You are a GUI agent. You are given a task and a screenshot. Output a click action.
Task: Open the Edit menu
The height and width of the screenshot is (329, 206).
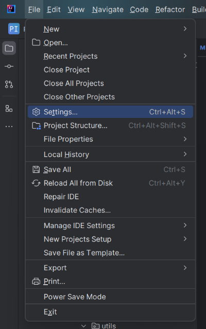[54, 9]
